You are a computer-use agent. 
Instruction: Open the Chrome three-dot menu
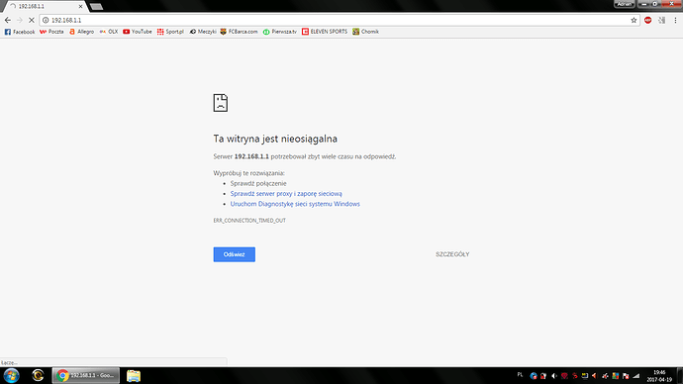tap(676, 20)
